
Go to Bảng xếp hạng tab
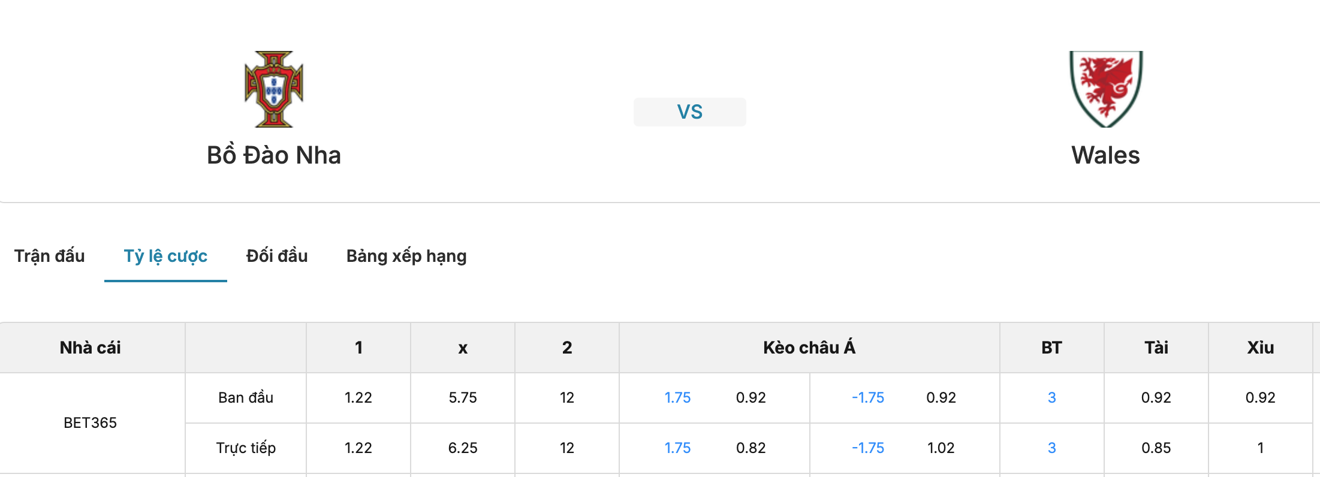point(406,256)
